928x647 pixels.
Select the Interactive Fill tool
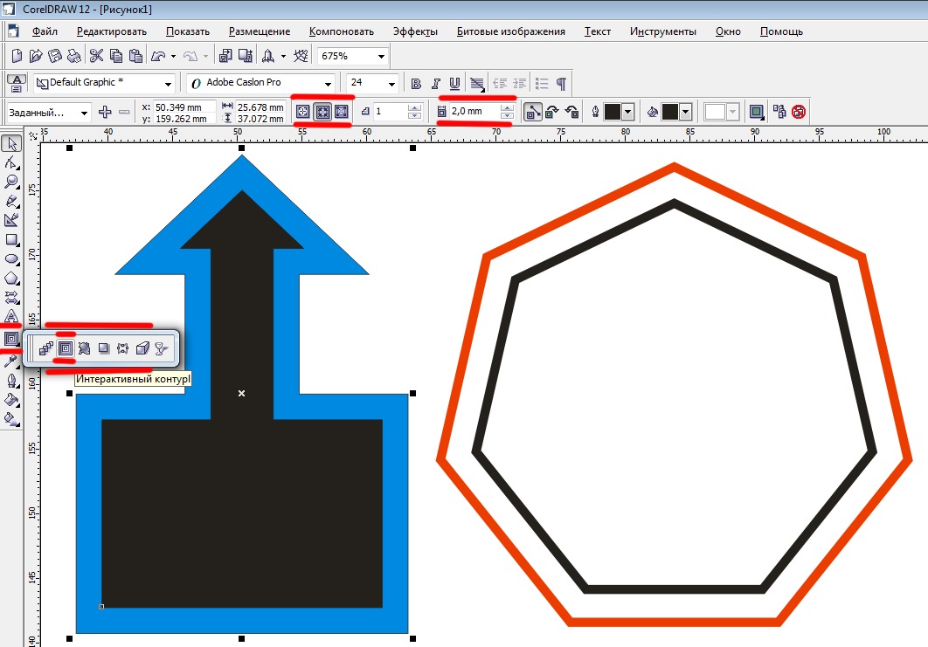pyautogui.click(x=11, y=419)
